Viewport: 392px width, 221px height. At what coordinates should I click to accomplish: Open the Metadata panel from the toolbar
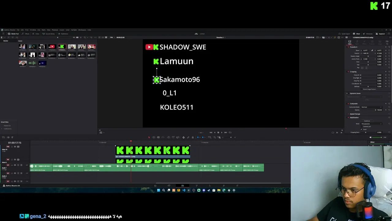[x=367, y=34]
